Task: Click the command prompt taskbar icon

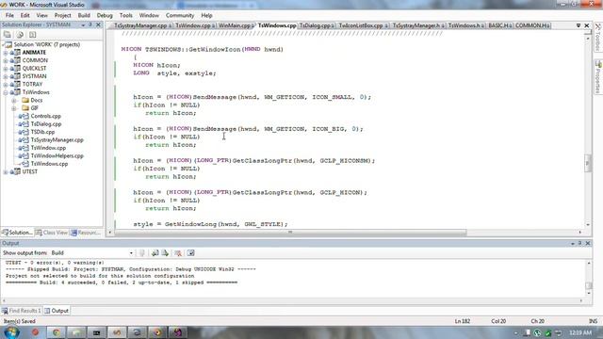Action: point(96,332)
